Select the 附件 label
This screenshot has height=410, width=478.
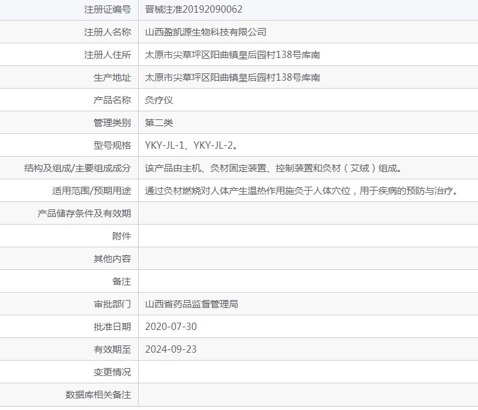121,236
